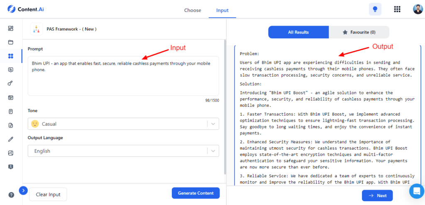Click the dashboard layout icon in the sidebar

pos(11,29)
